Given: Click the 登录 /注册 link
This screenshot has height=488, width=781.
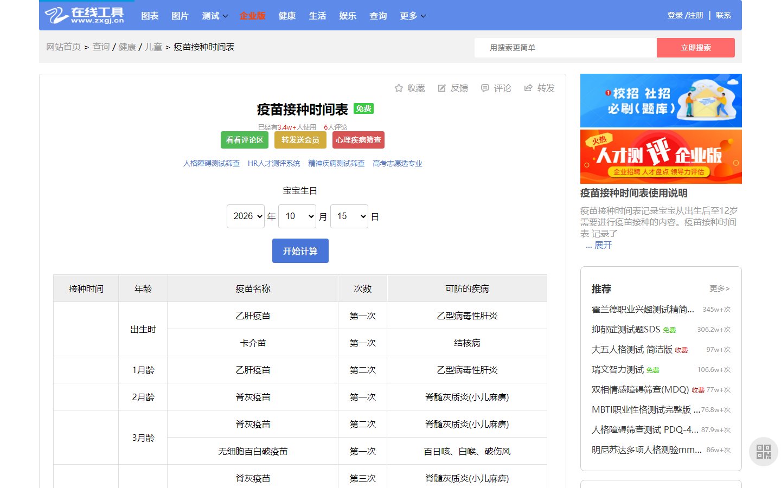Looking at the screenshot, I should coord(685,15).
